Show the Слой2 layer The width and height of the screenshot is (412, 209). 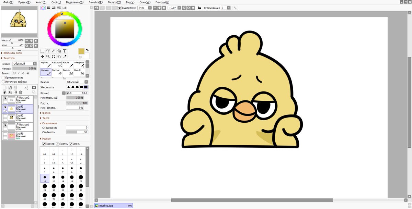(5, 116)
